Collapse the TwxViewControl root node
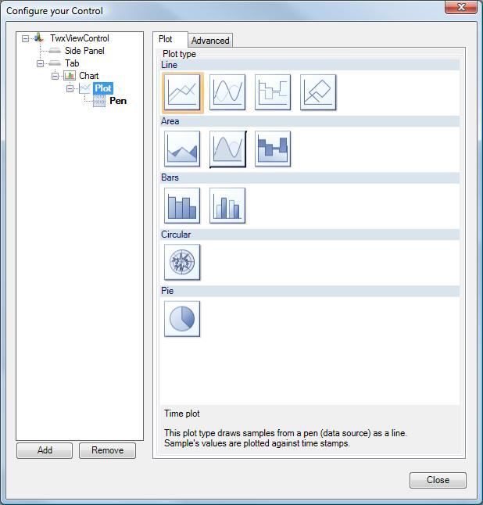483x505 pixels. click(x=26, y=38)
